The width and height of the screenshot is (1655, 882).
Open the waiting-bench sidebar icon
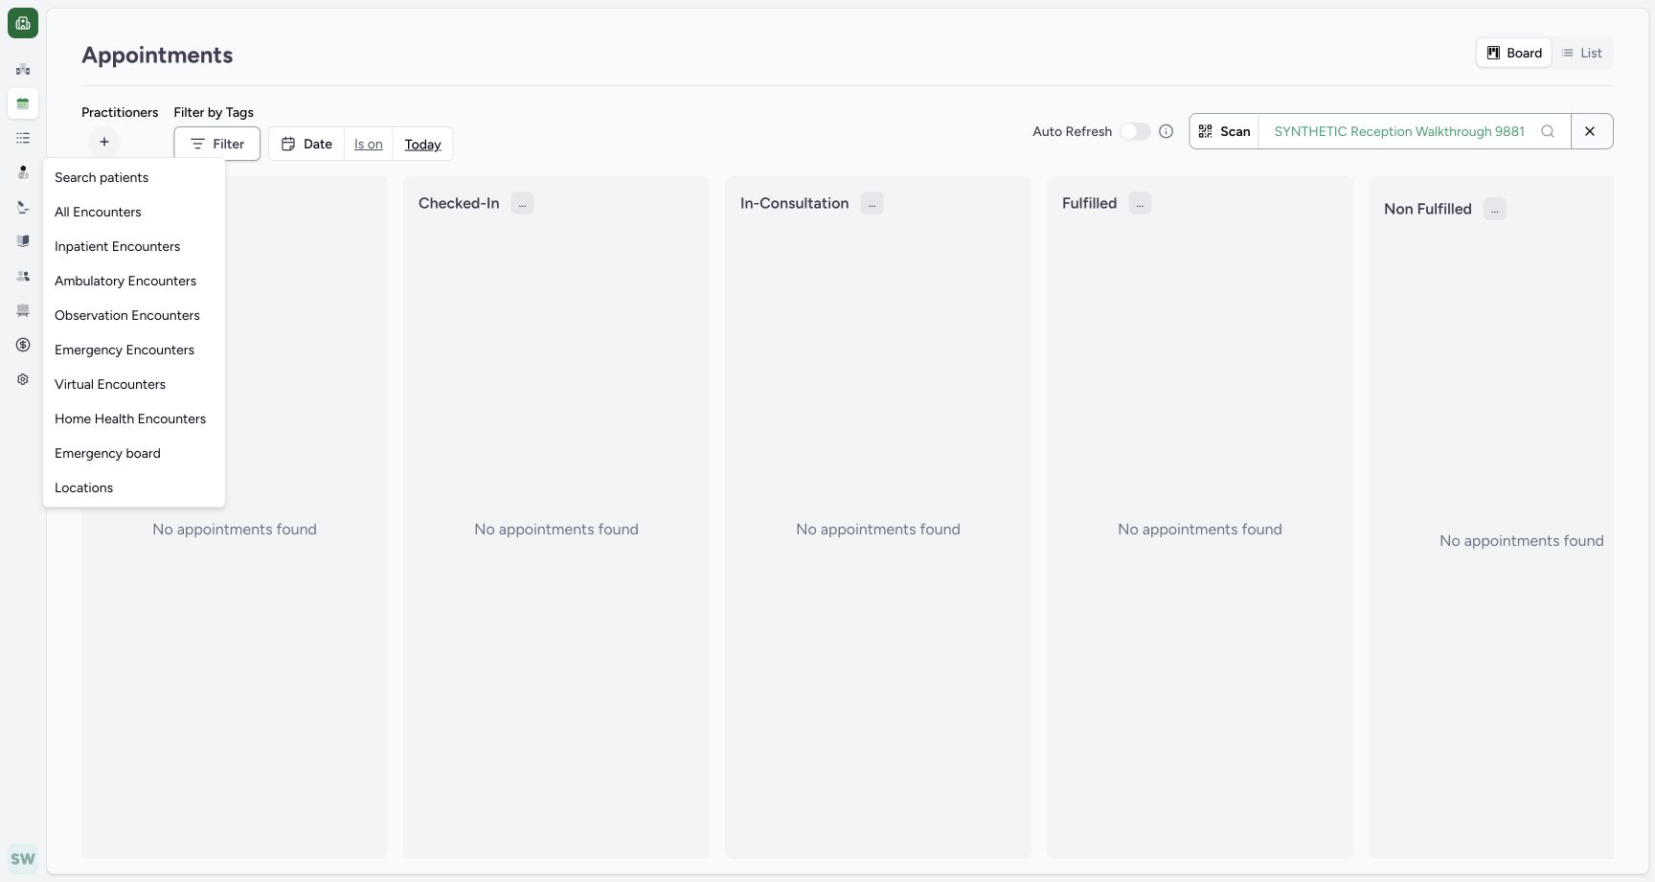click(23, 310)
